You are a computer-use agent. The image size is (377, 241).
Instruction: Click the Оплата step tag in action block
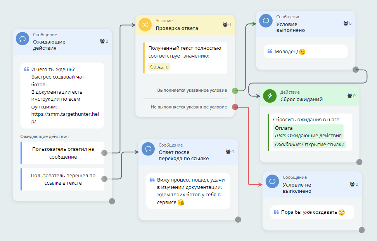tap(284, 128)
